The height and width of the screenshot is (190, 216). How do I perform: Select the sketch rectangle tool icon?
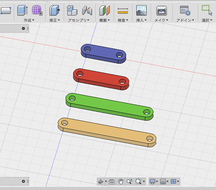pos(6,11)
